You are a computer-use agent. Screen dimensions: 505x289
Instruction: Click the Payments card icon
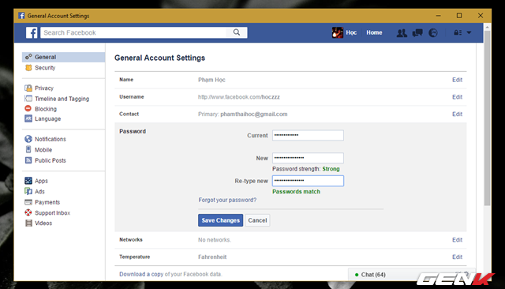click(28, 202)
